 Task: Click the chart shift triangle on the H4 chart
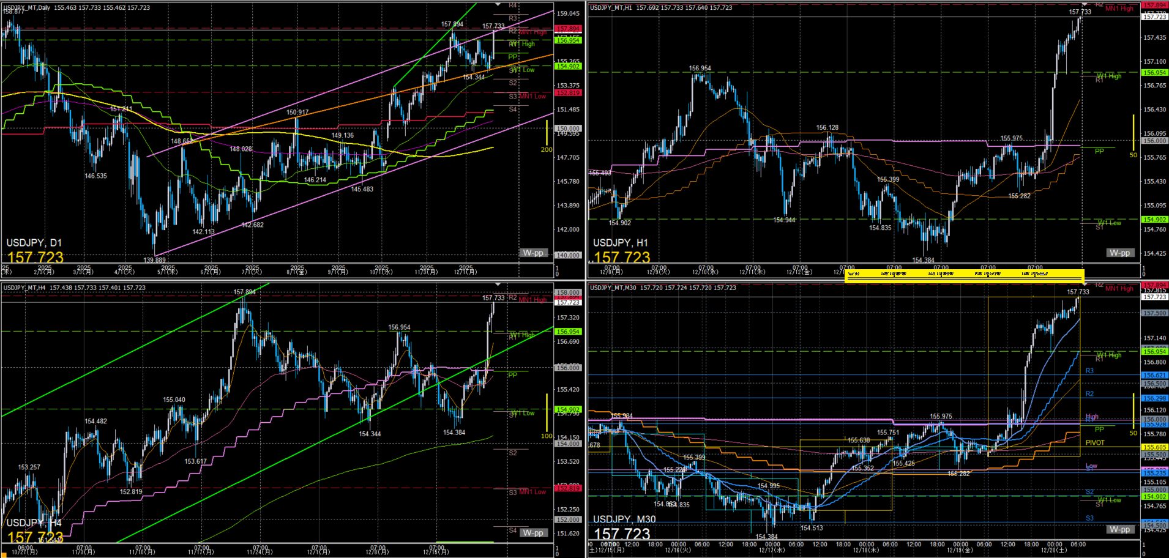click(498, 285)
